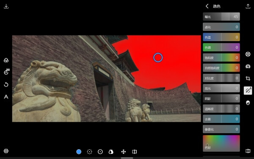Adjust the 虚化 blur slider
This screenshot has width=254, height=159.
tap(221, 27)
